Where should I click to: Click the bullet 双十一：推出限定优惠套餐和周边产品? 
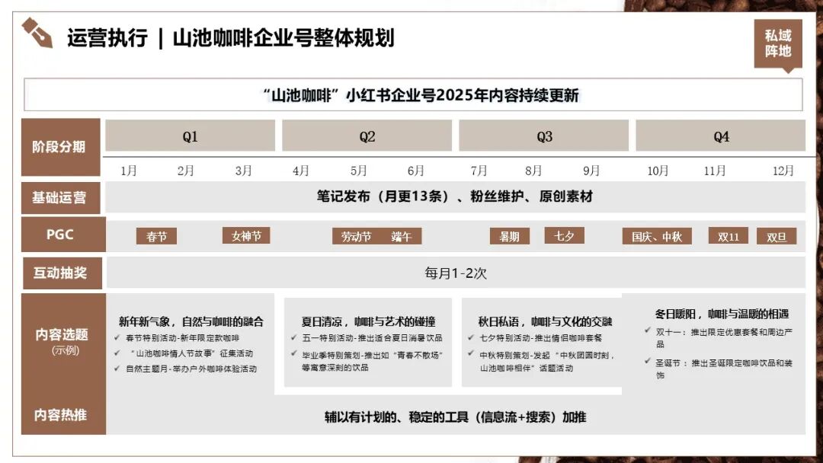coord(724,337)
